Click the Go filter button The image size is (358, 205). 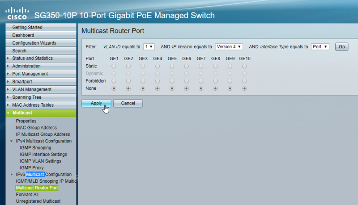[x=341, y=47]
